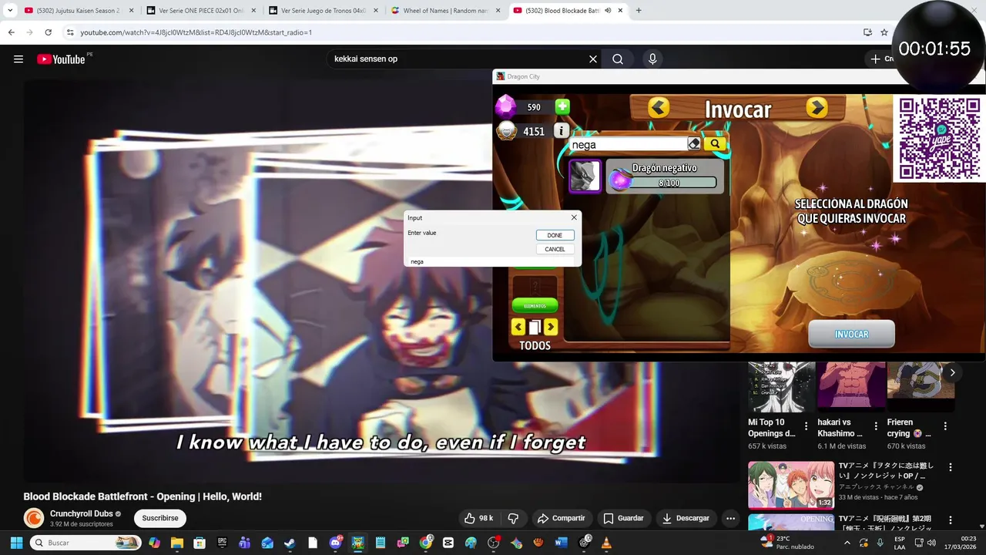Start voice search with the microphone icon
Screen dimensions: 986x555
652,59
